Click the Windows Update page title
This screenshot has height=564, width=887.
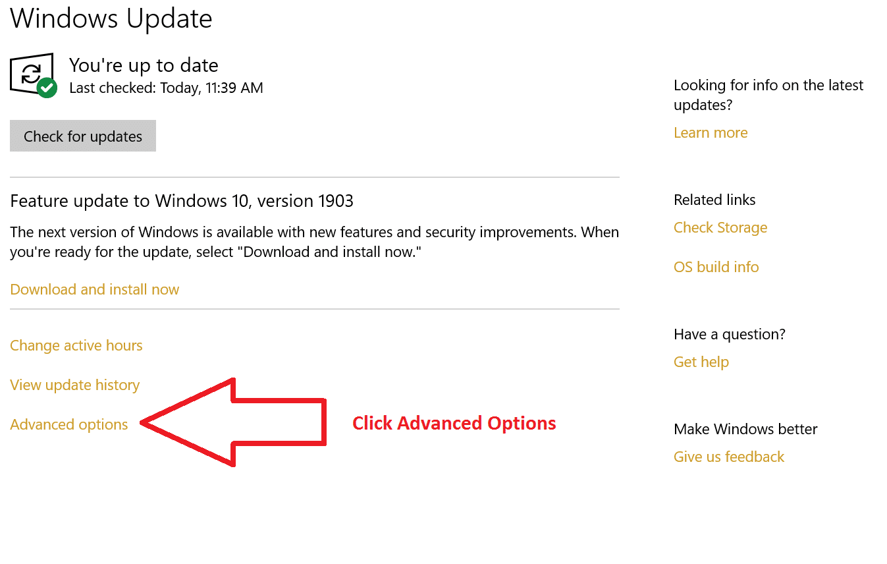tap(111, 18)
